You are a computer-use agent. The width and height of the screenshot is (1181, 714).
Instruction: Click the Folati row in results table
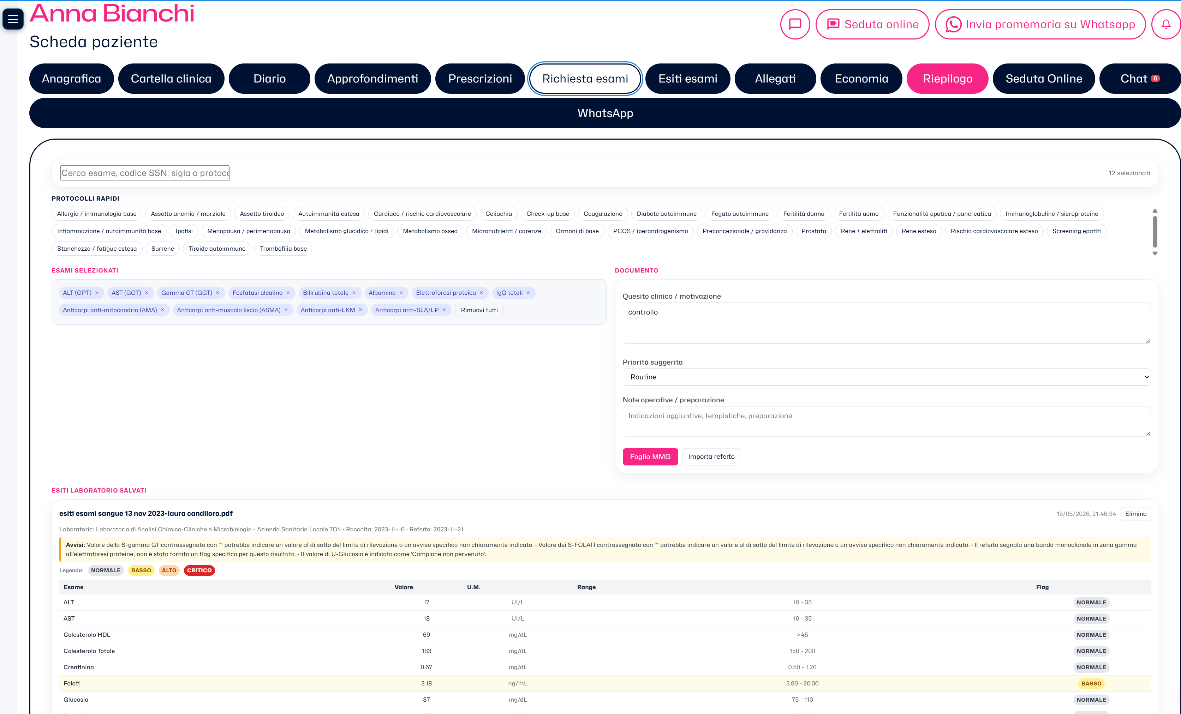click(605, 683)
